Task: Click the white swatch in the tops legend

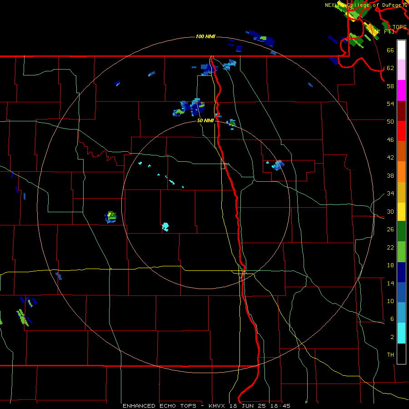Action: point(401,50)
